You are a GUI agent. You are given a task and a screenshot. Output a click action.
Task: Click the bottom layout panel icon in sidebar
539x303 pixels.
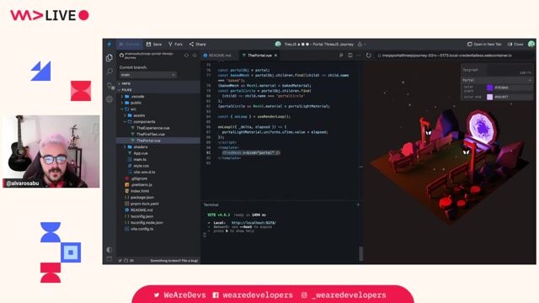[x=109, y=258]
